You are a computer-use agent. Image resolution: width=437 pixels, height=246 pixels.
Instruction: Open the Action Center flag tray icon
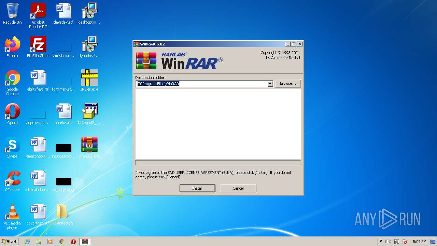(405, 242)
